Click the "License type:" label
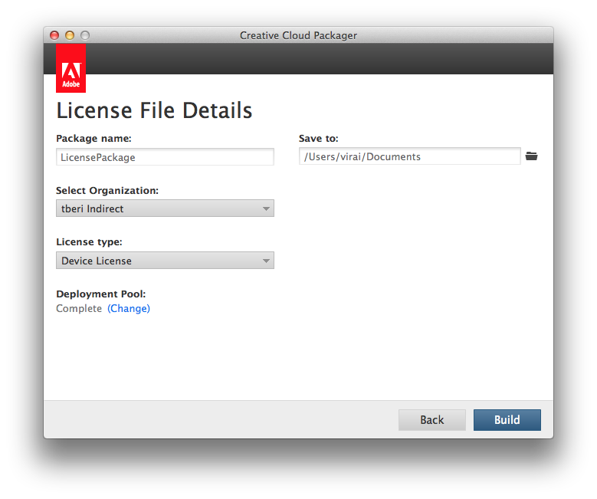This screenshot has height=499, width=597. pos(89,242)
